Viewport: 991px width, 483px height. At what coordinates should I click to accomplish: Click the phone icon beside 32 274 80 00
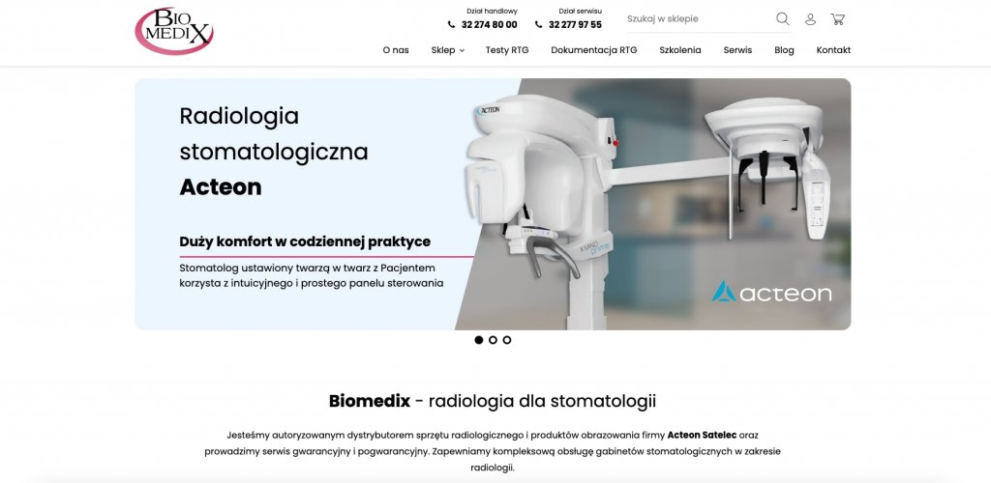451,24
